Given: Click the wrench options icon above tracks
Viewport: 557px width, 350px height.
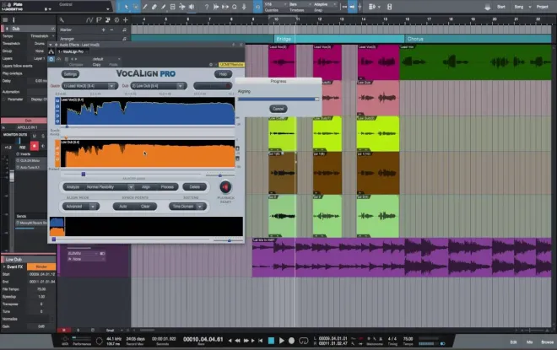Looking at the screenshot, I should pos(62,20).
